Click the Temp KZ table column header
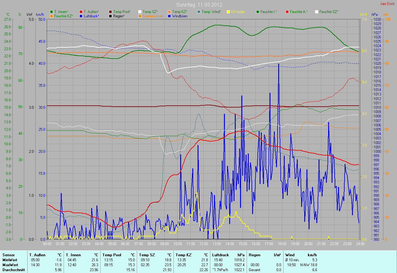This screenshot has width=397, height=273. click(183, 255)
